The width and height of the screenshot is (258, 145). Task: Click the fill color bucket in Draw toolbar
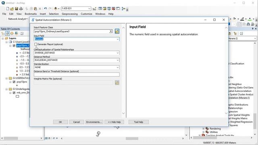(235, 19)
